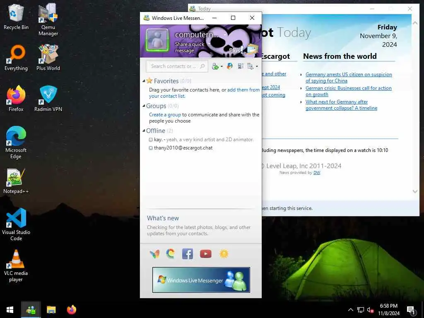Open the Facebook icon in Messenger

coord(188,254)
